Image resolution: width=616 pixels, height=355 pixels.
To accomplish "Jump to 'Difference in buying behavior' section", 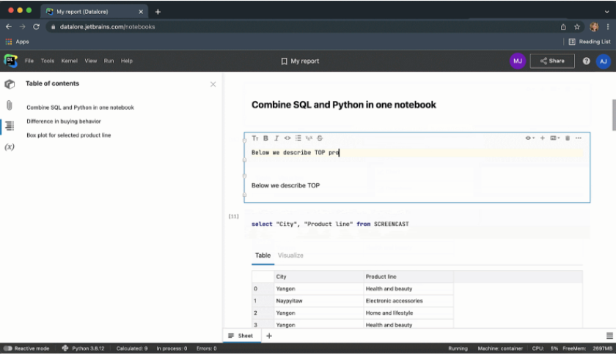I will coord(64,122).
